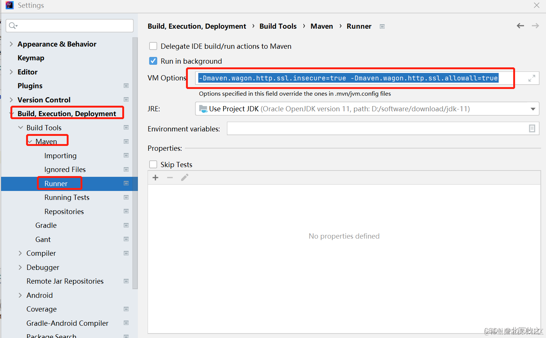
Task: Open the JRE dropdown list
Action: point(533,109)
